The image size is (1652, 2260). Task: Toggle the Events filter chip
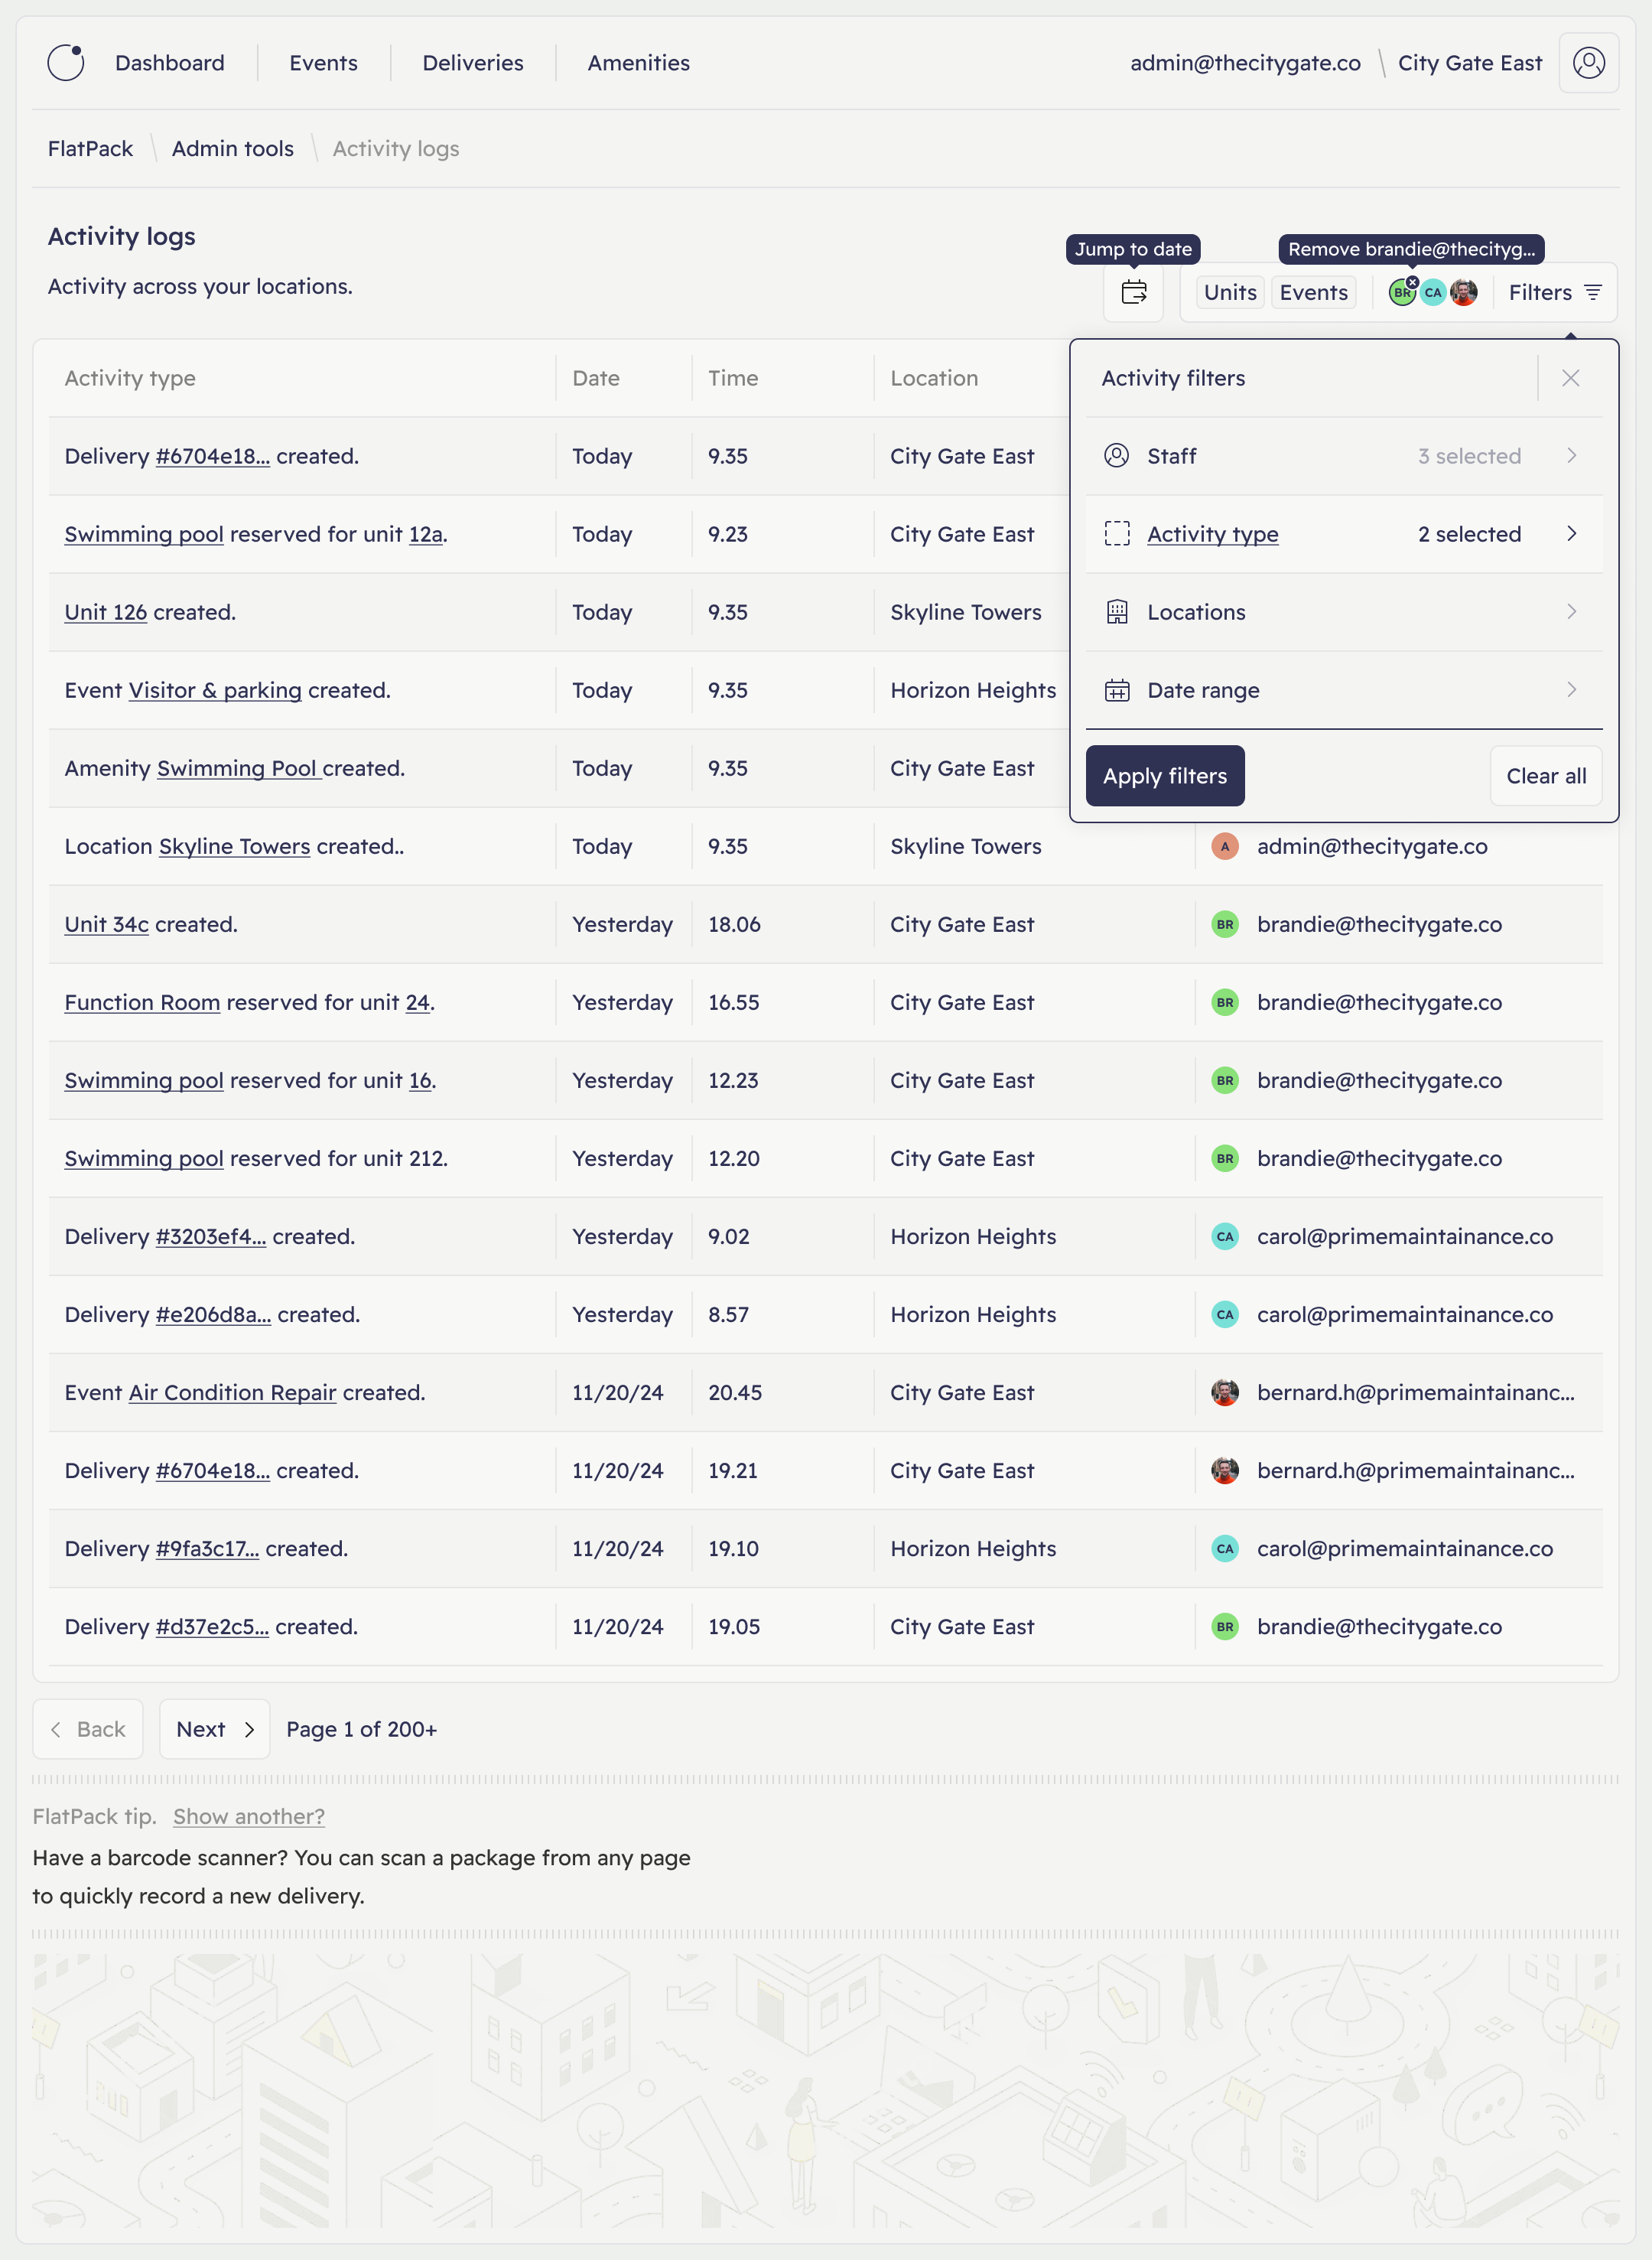1313,292
